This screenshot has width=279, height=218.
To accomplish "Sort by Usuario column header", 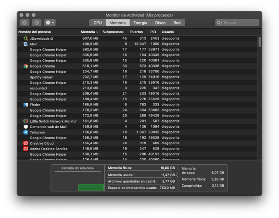I will pyautogui.click(x=170, y=32).
